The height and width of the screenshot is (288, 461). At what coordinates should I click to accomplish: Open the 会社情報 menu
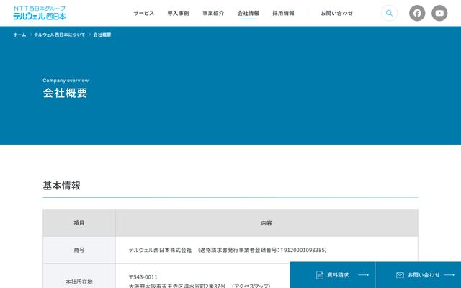tap(248, 13)
